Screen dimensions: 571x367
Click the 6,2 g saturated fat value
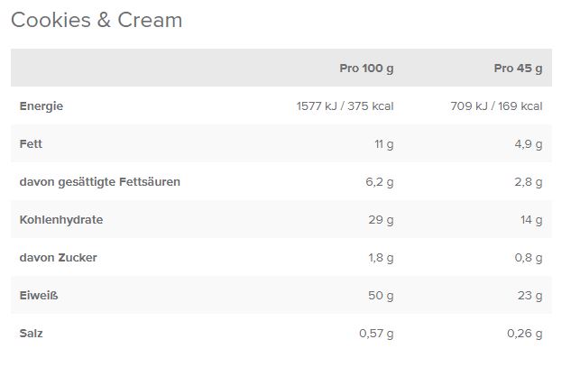pyautogui.click(x=380, y=182)
